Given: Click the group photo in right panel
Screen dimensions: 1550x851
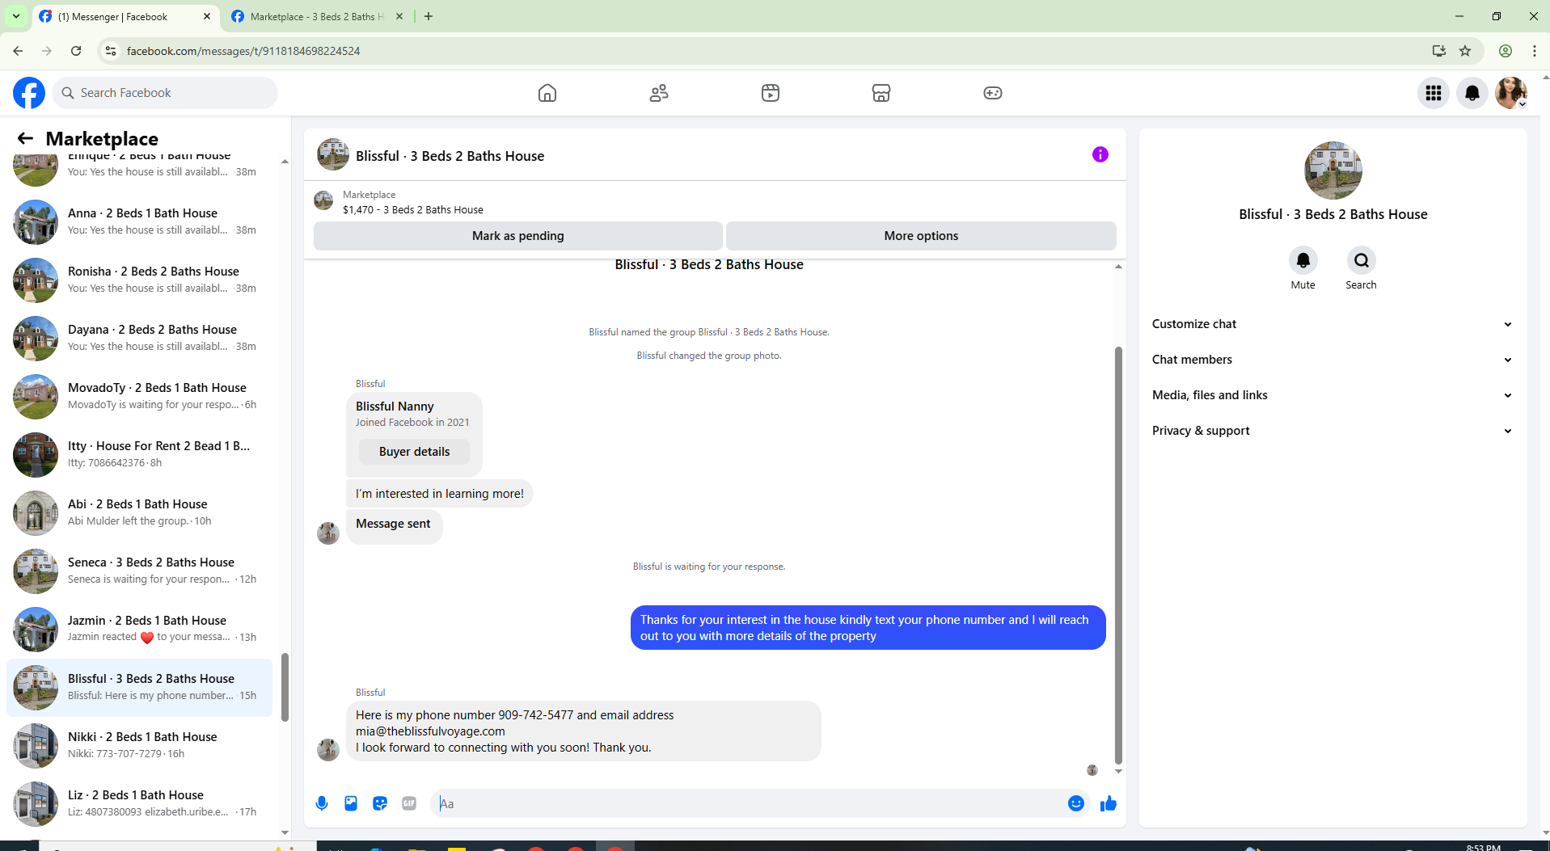Looking at the screenshot, I should pyautogui.click(x=1333, y=171).
